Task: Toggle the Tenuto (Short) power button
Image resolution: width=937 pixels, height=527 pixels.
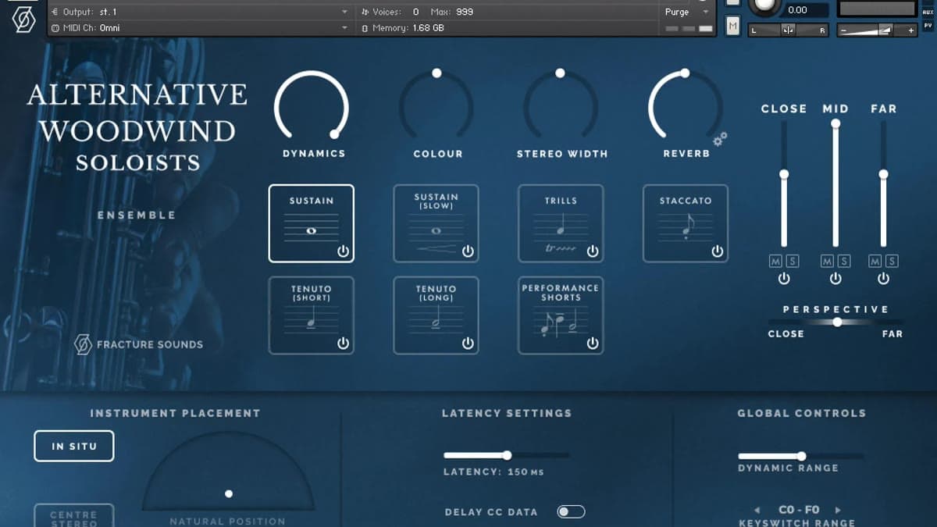Action: coord(343,344)
